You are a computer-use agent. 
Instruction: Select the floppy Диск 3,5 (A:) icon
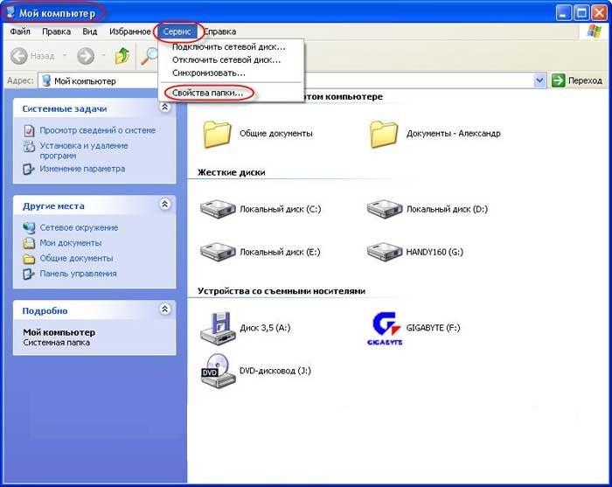tap(218, 328)
